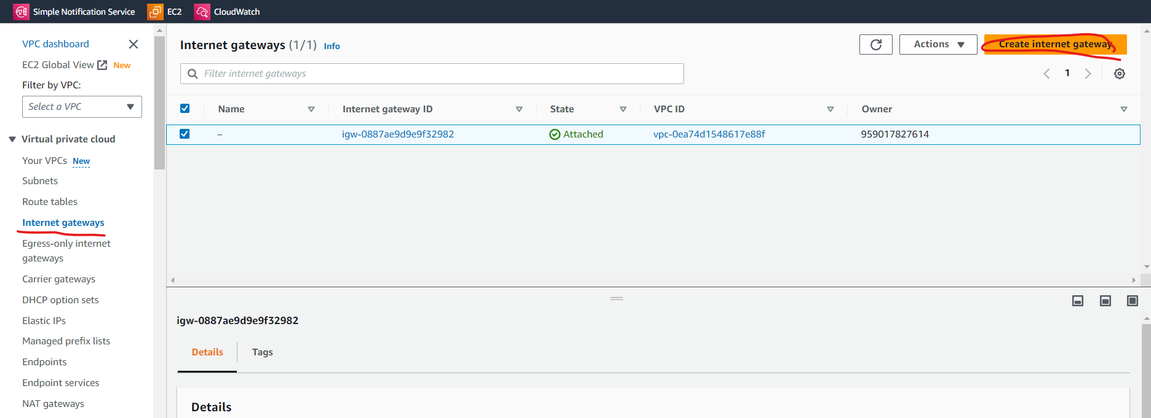Open Your VPCs page

44,160
